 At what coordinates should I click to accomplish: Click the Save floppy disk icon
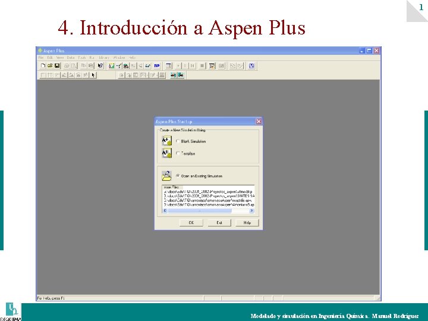(57, 66)
